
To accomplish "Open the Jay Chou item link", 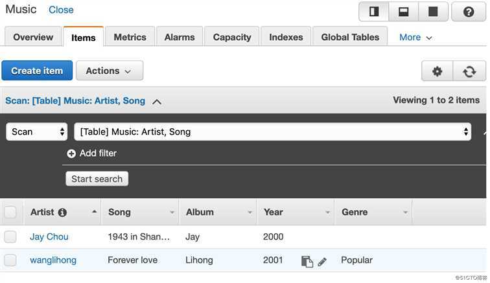I will (49, 237).
